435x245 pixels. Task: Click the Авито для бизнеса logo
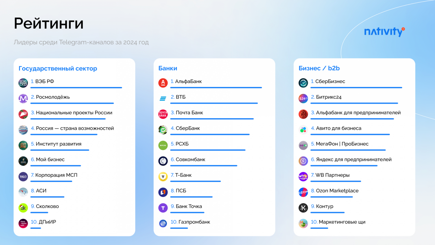pyautogui.click(x=303, y=130)
